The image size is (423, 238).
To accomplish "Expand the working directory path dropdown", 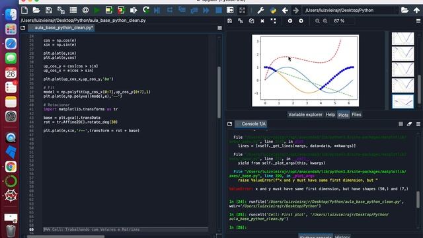I will click(397, 11).
